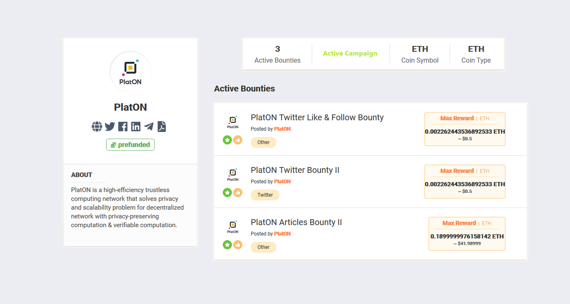Open PlatON whitepaper PDF icon

(162, 127)
